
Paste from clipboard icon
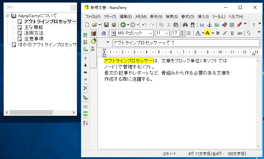click(x=176, y=25)
